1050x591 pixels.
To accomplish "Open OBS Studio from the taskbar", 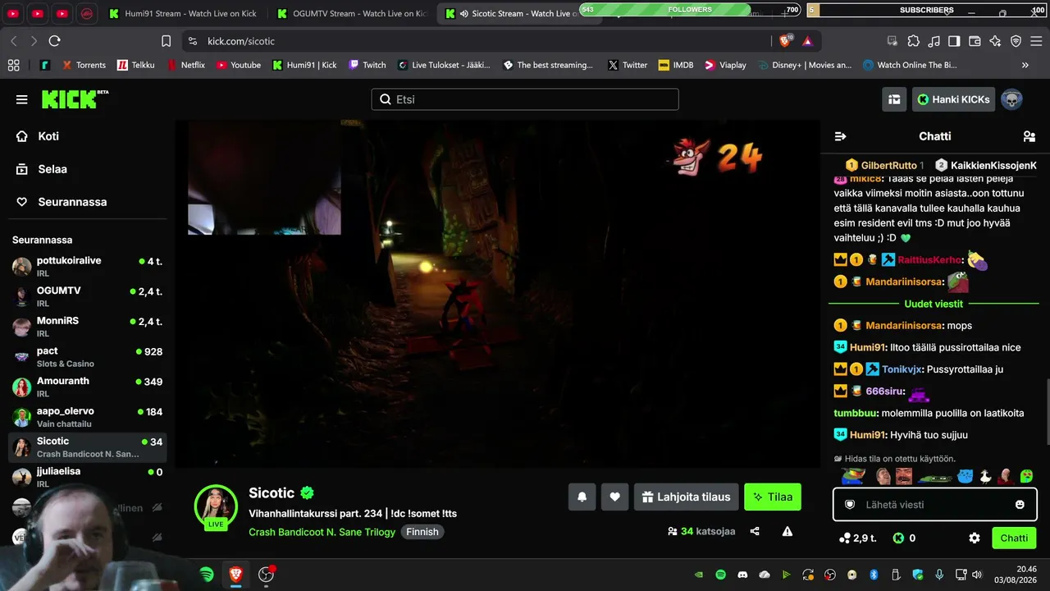I will coord(266,575).
